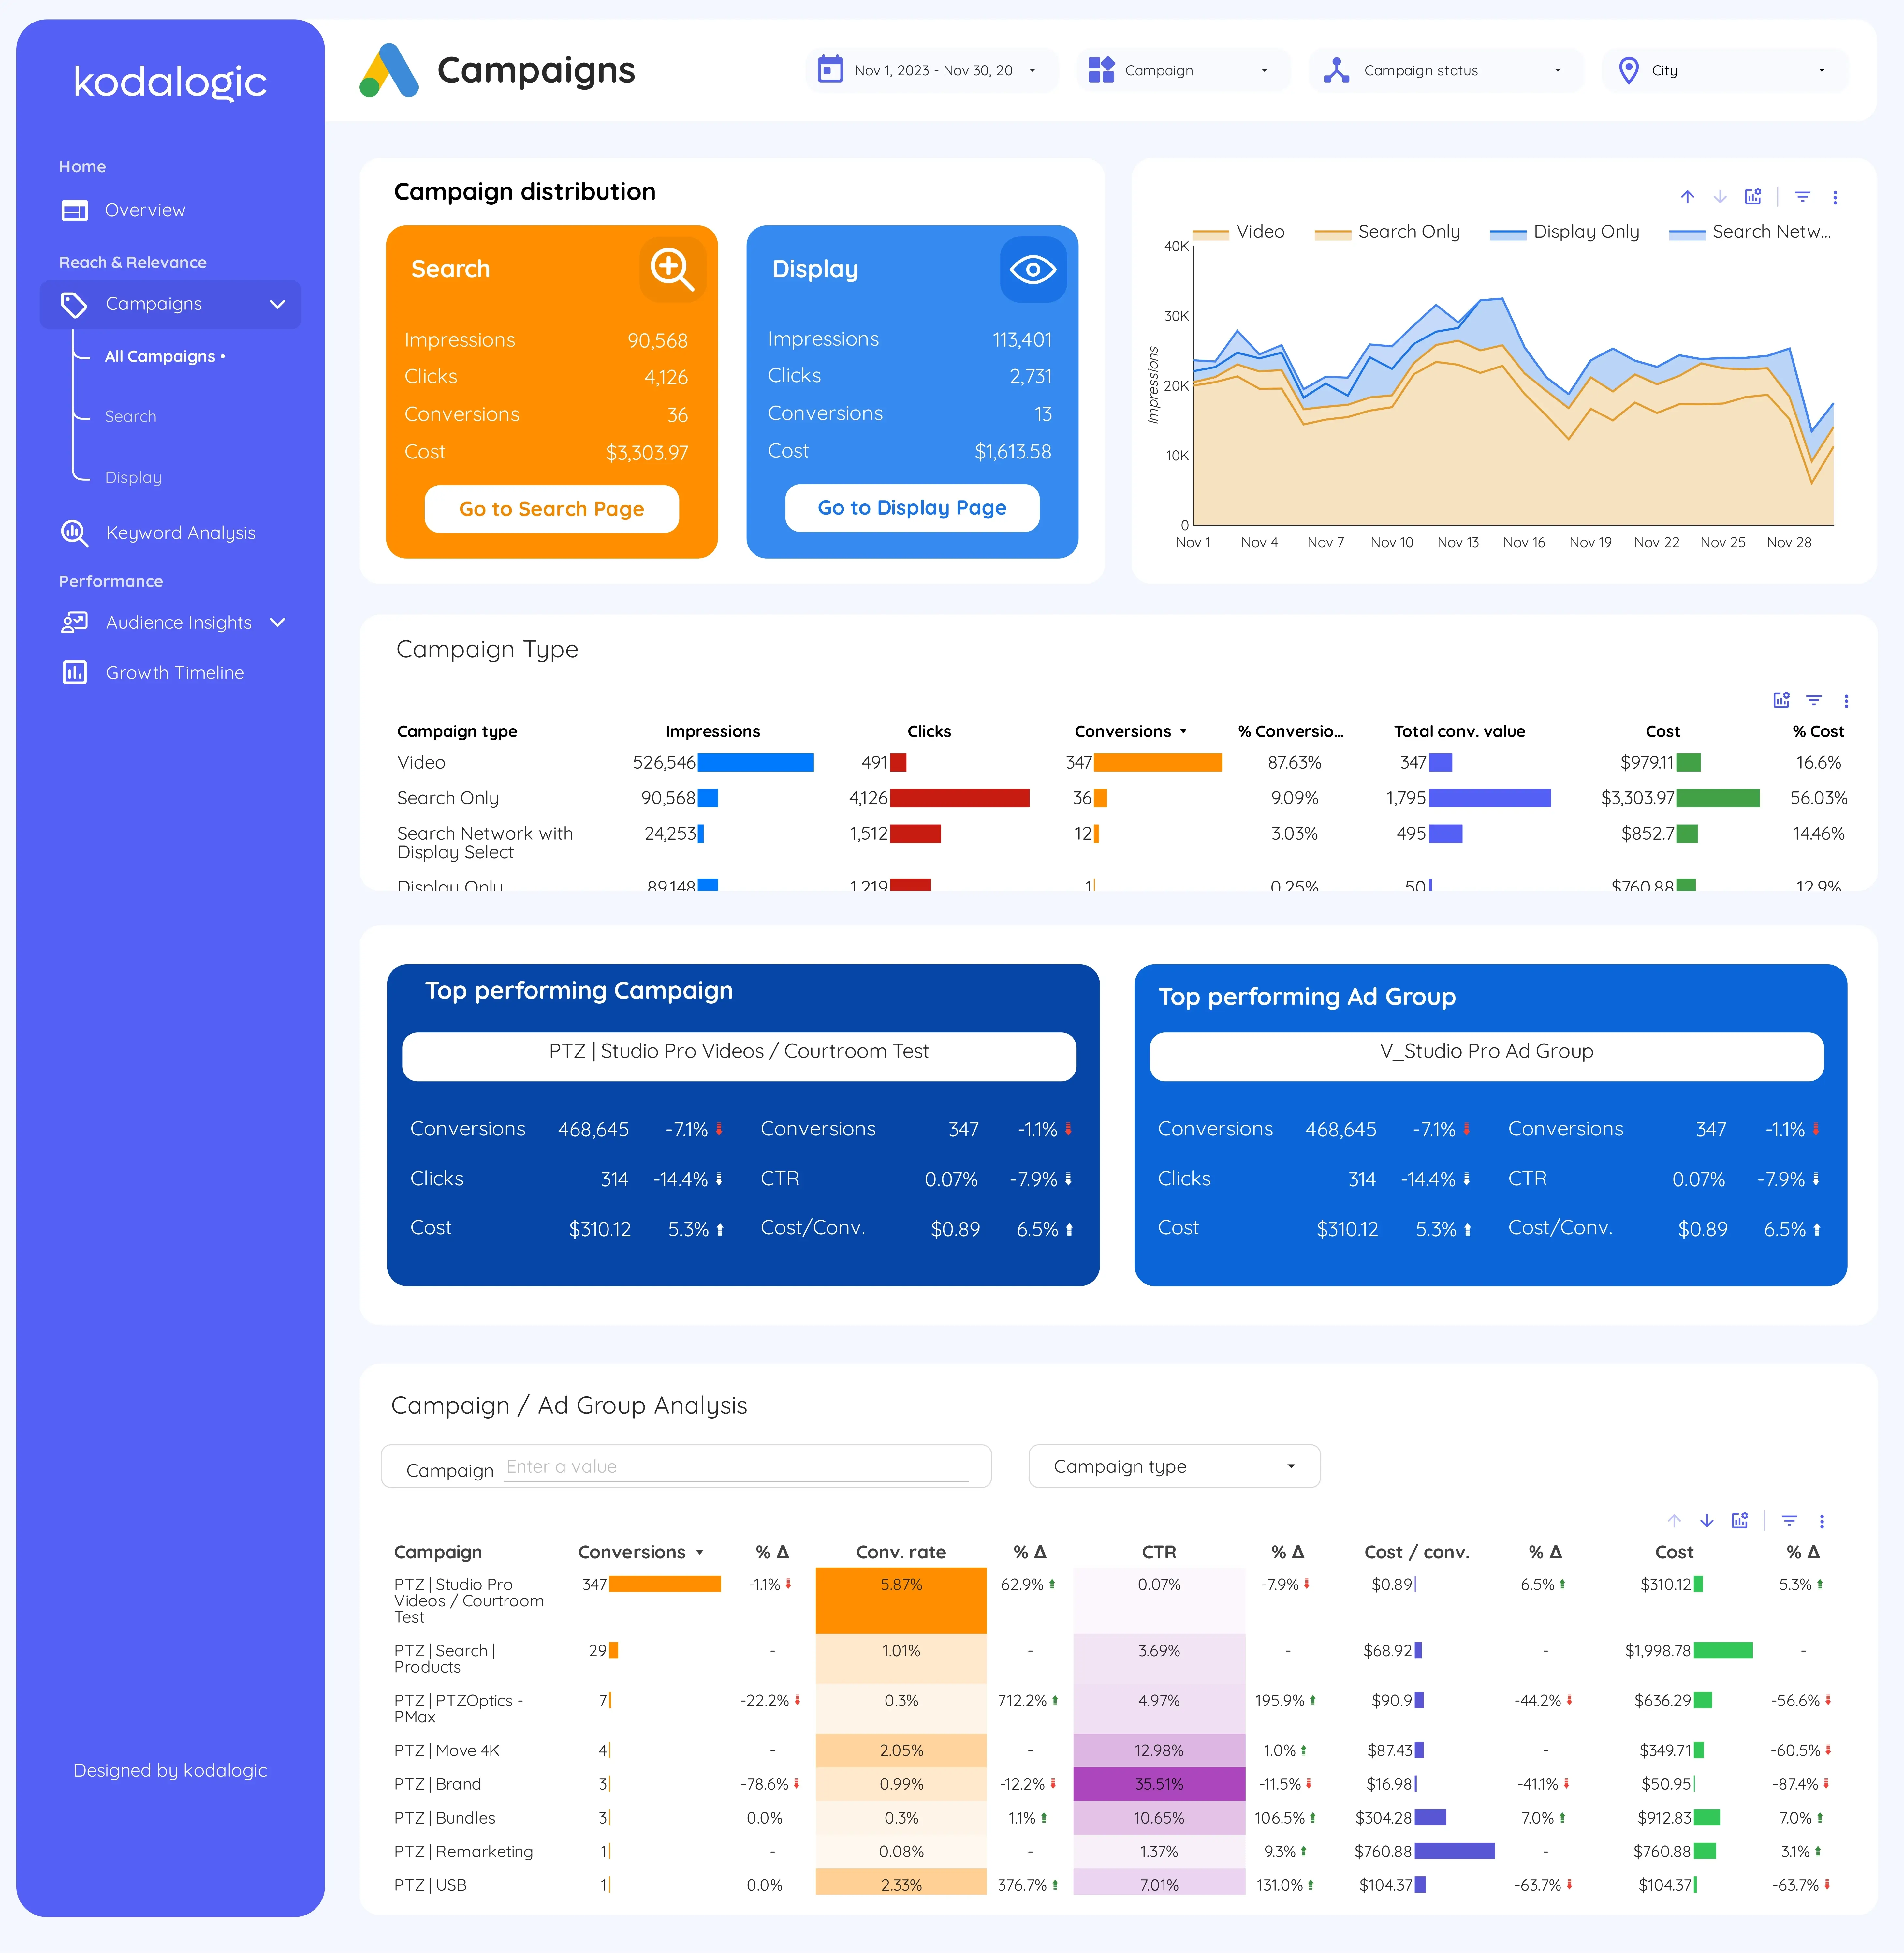
Task: Open the Keyword Analysis sidebar icon
Action: 74,532
